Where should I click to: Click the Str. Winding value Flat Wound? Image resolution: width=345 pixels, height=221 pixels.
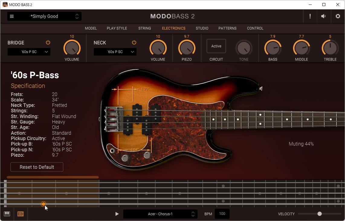pos(64,116)
